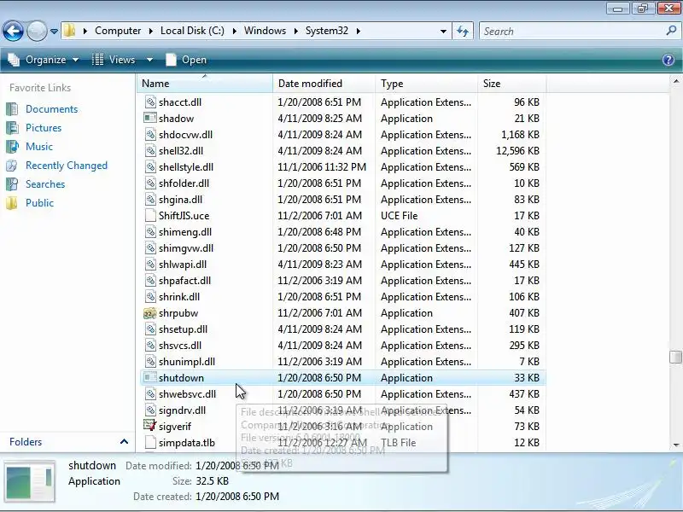Select the shrink.dll file icon
683x512 pixels.
[x=150, y=296]
